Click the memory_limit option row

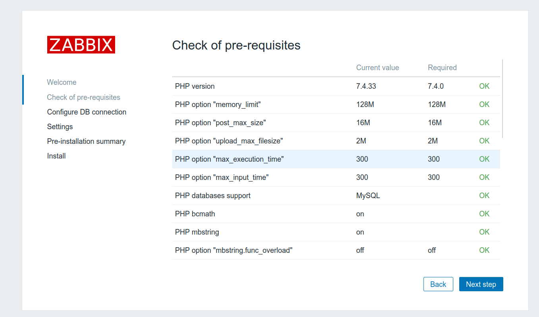click(336, 105)
